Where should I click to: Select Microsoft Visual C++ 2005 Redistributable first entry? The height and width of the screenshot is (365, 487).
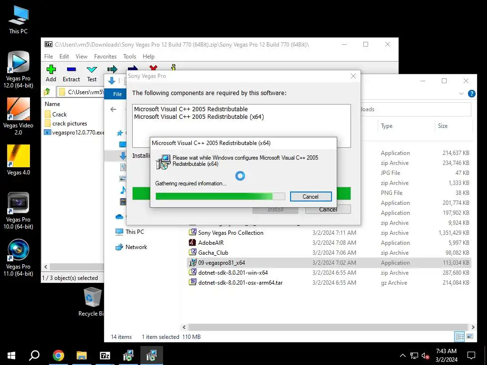click(191, 109)
